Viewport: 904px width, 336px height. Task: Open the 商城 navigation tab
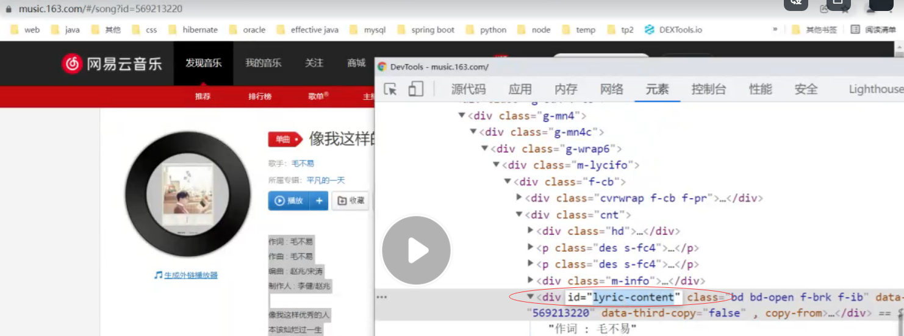click(x=356, y=63)
